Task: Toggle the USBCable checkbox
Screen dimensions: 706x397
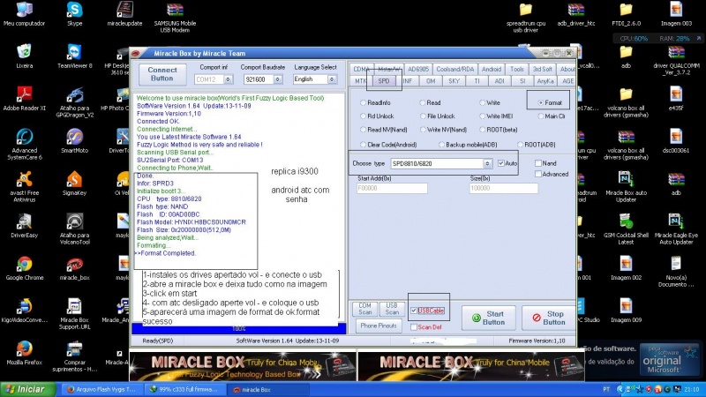Action: pos(414,311)
